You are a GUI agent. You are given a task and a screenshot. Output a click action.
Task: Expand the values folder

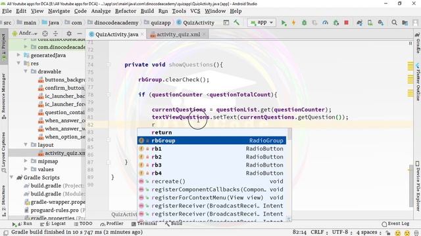pyautogui.click(x=26, y=169)
